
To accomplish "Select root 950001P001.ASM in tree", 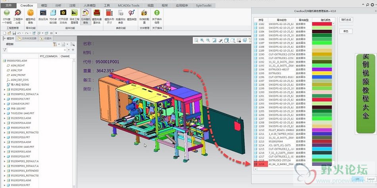I will pyautogui.click(x=15, y=61).
